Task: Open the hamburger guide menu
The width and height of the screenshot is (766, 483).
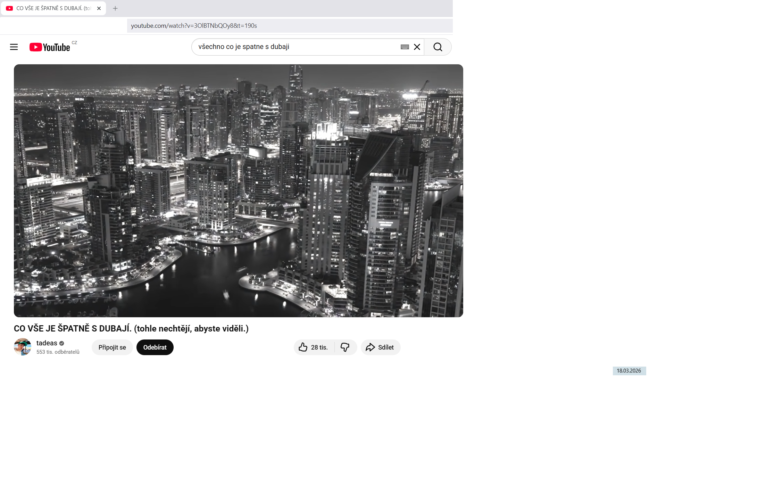Action: tap(14, 47)
